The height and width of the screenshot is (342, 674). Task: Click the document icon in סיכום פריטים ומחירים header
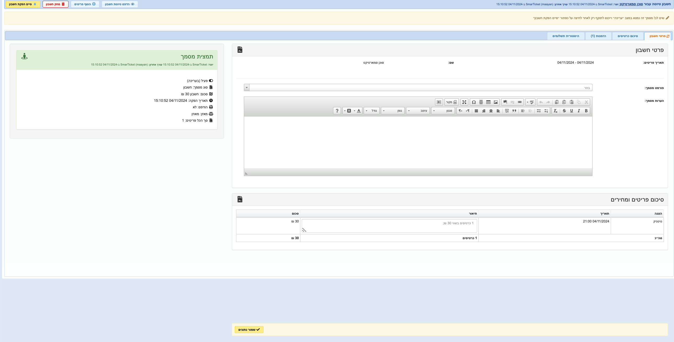click(240, 199)
